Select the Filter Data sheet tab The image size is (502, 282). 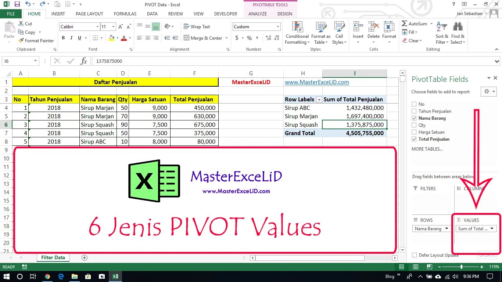pyautogui.click(x=53, y=258)
